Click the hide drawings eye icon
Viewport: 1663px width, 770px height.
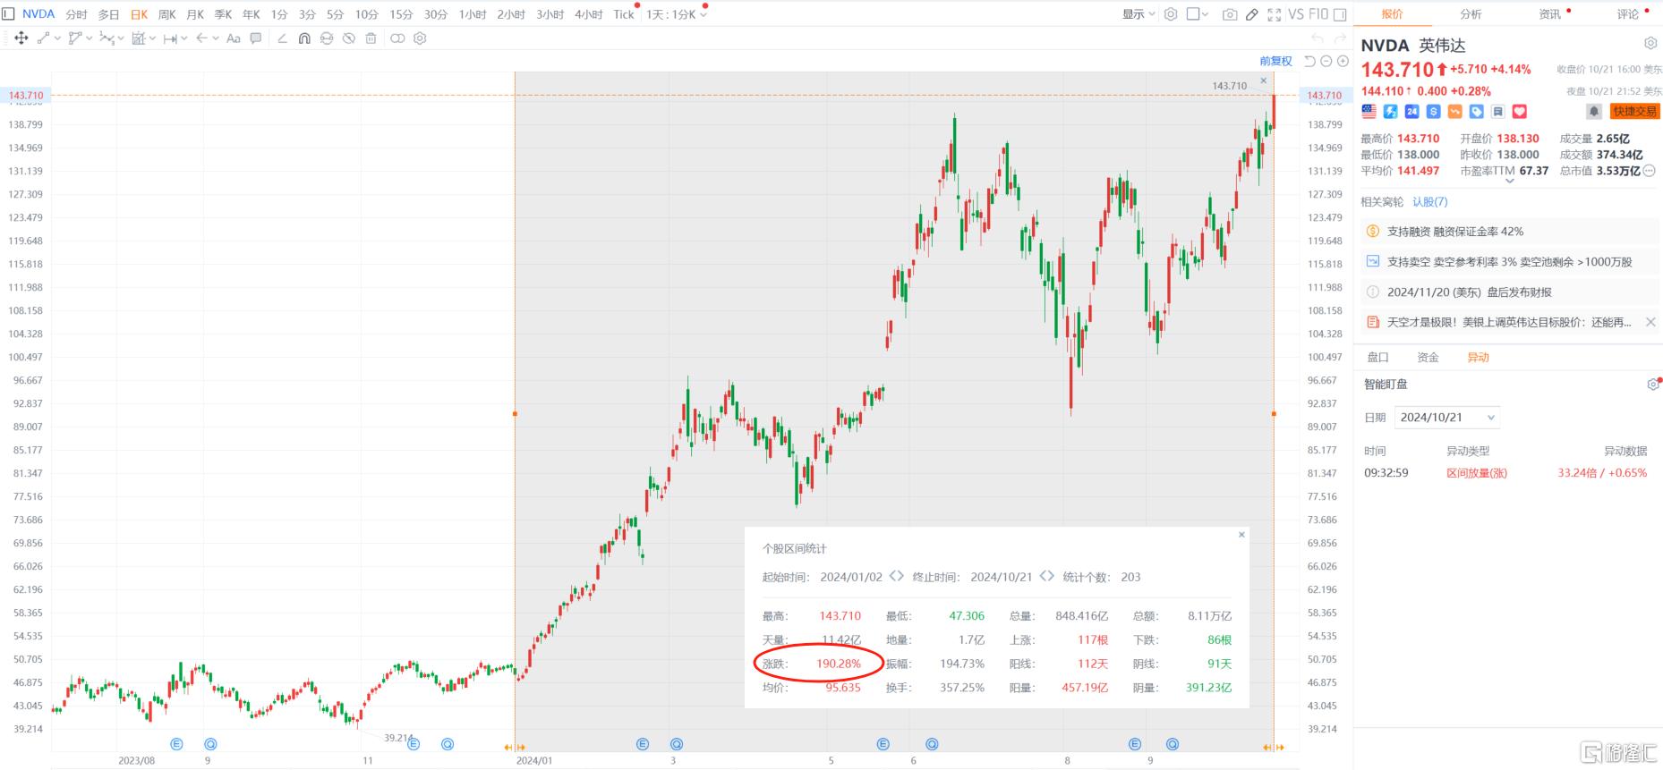349,38
